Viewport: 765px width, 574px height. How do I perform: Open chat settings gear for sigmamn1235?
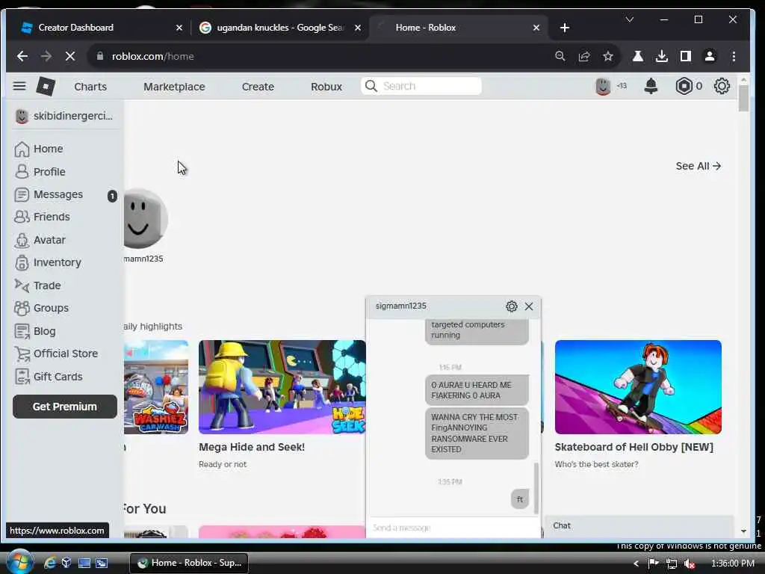pos(511,306)
